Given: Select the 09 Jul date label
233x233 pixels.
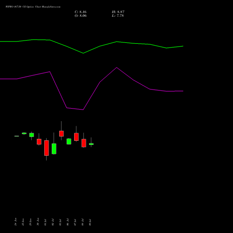Looking at the screenshot, I should [x=90, y=222].
